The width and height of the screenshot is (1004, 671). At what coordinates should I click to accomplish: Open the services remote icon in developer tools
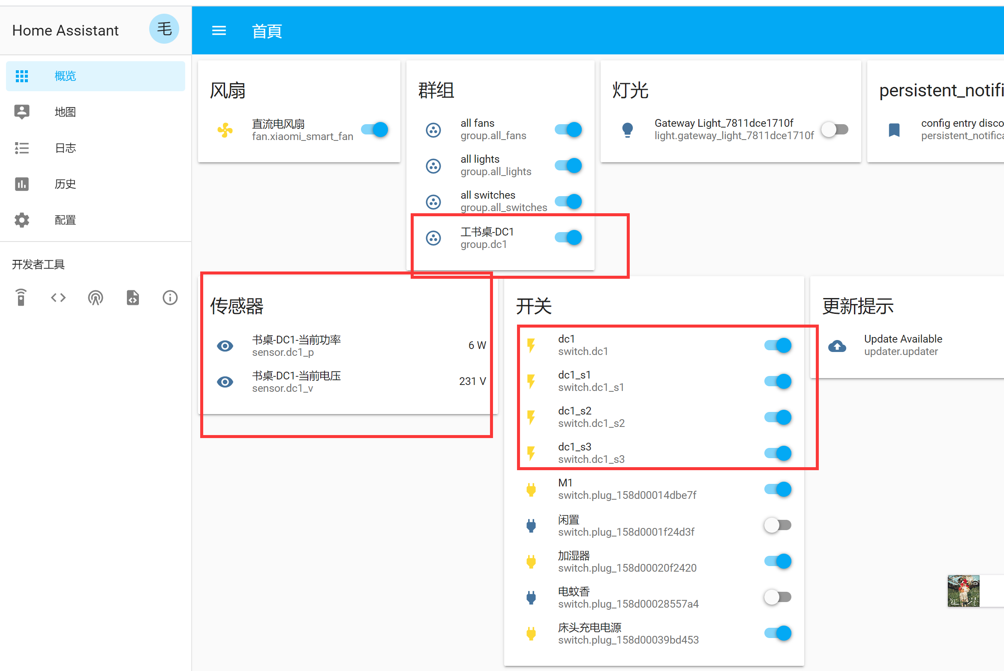21,298
